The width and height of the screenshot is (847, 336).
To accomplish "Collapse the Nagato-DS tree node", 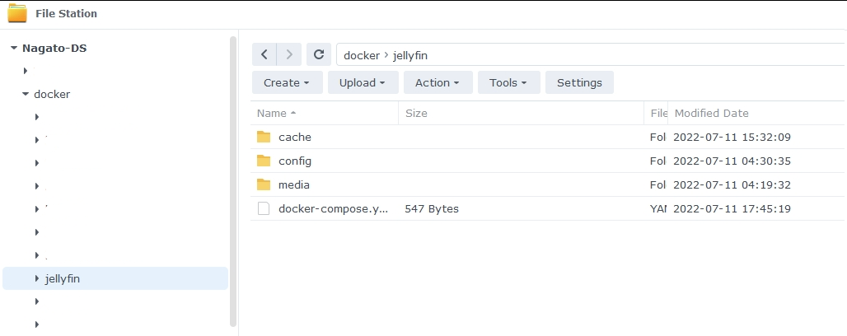I will [14, 48].
